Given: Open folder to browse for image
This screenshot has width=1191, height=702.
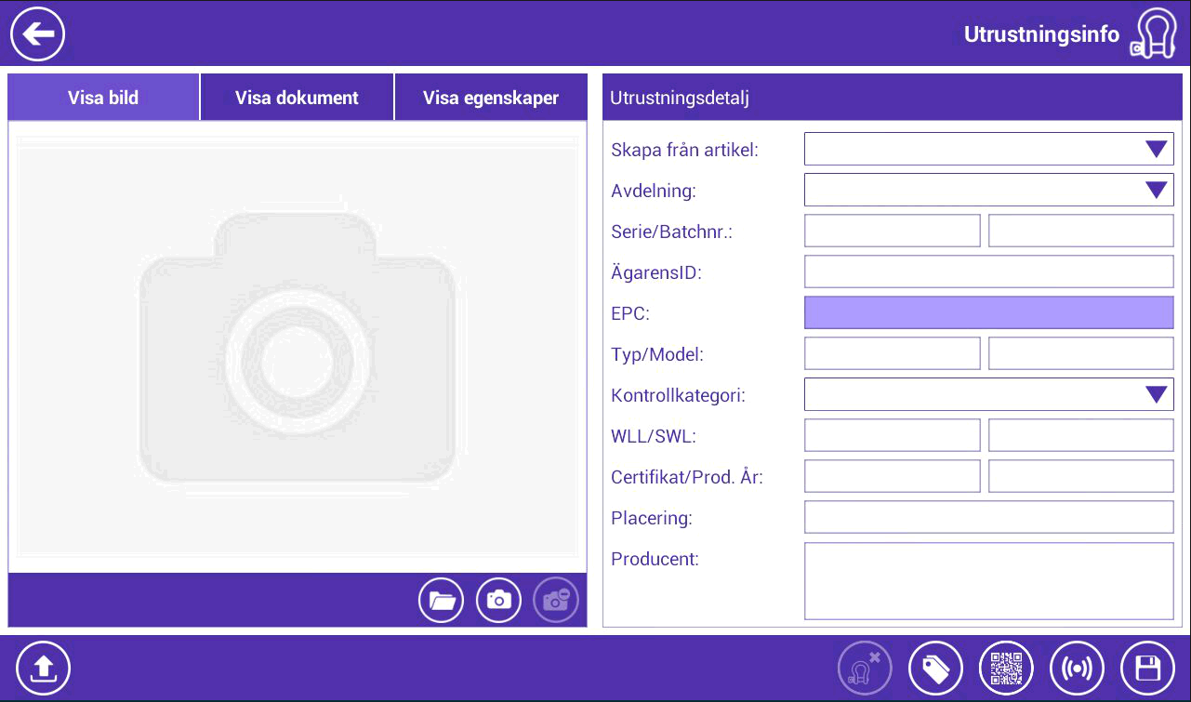Looking at the screenshot, I should 441,601.
